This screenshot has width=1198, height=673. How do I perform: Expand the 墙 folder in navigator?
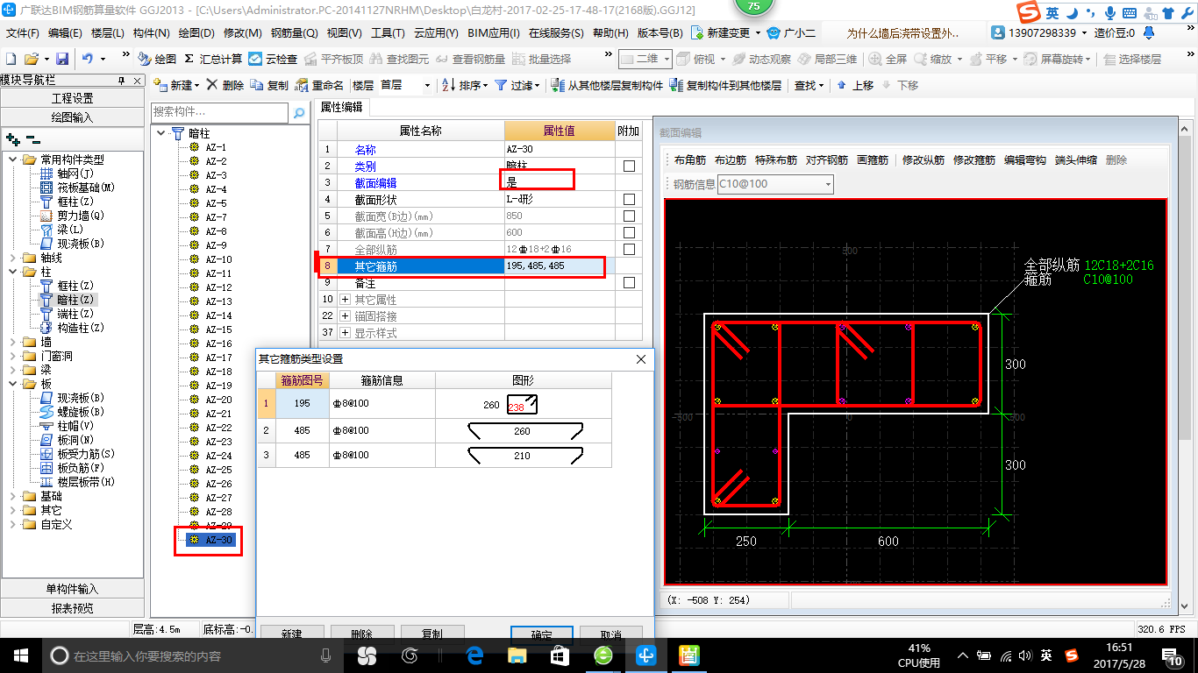point(12,342)
